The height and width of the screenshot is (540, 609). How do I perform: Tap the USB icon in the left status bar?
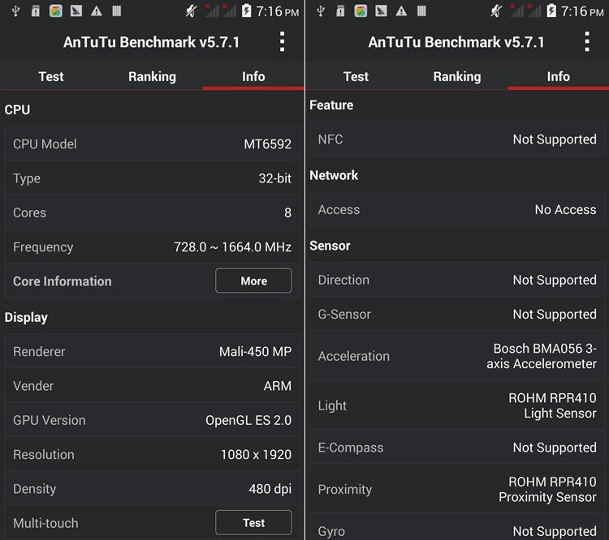pos(14,11)
